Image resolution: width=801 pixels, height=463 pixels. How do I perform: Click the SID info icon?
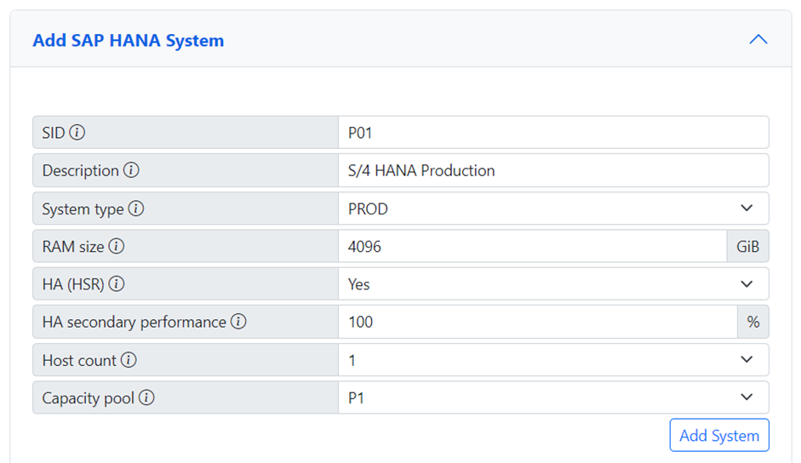[77, 133]
